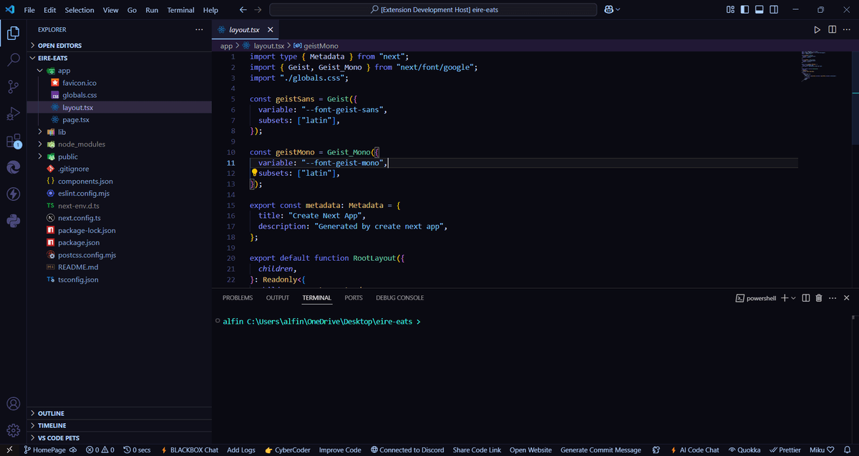The image size is (859, 456).
Task: Close the terminal panel
Action: click(847, 298)
